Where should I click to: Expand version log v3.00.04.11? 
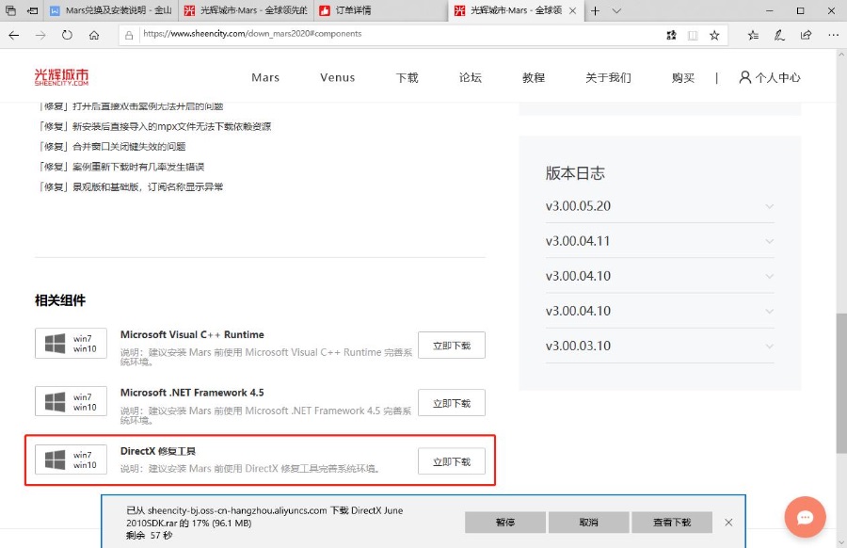[x=660, y=241]
